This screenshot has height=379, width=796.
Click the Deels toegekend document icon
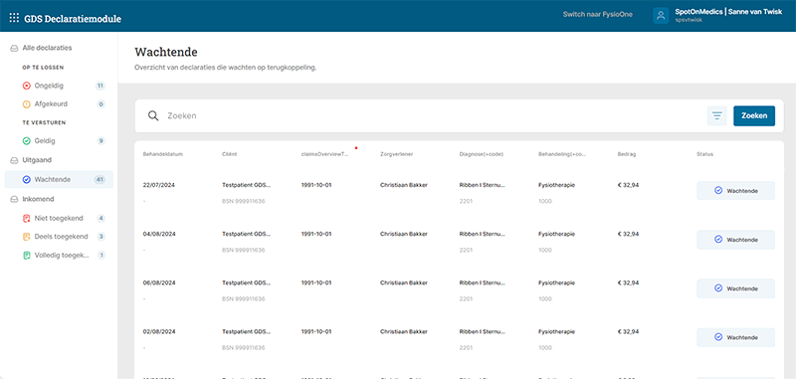(27, 237)
